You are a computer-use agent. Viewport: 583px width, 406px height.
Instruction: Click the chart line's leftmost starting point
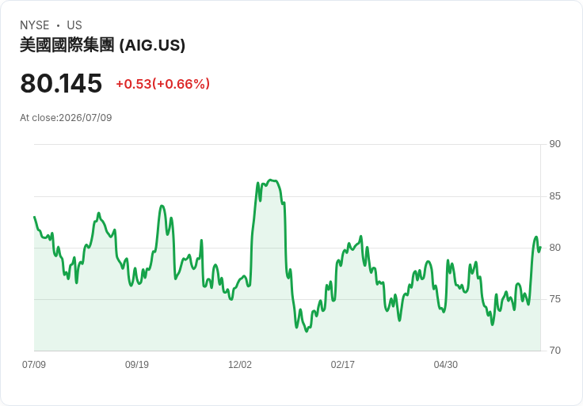(34, 217)
